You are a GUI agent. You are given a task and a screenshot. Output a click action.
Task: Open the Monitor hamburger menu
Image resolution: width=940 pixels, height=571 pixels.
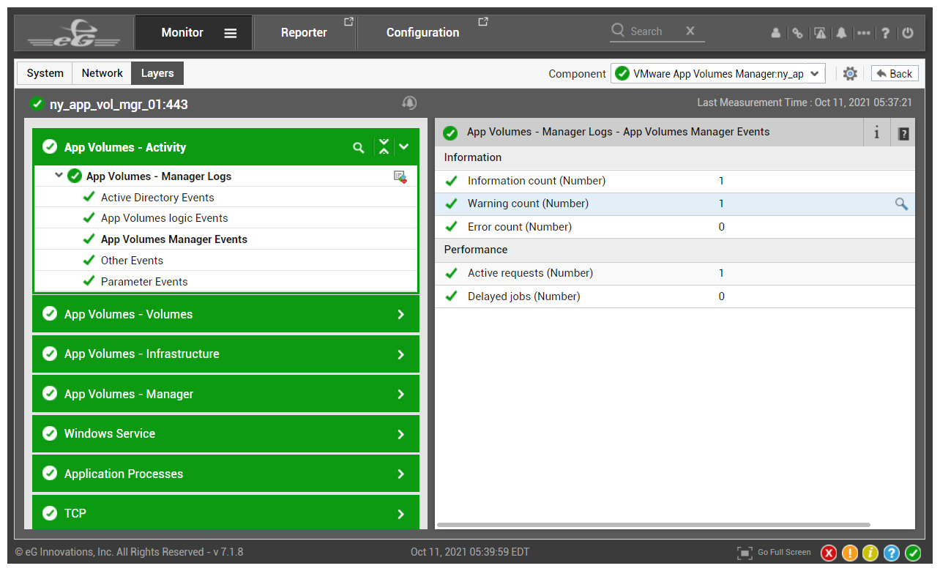tap(231, 33)
